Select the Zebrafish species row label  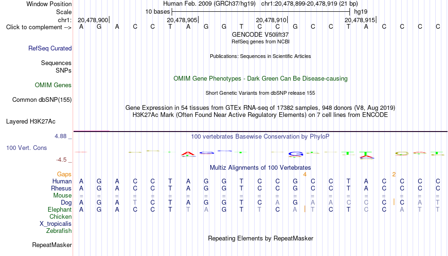tap(59, 231)
